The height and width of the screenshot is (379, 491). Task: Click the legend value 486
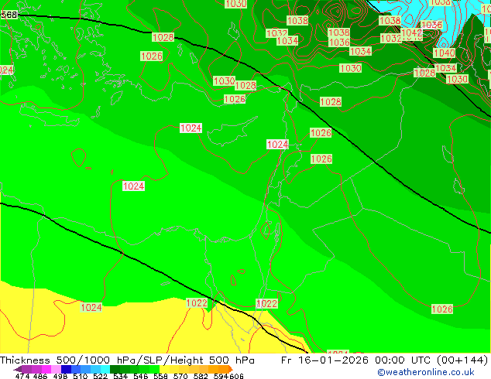click(40, 376)
